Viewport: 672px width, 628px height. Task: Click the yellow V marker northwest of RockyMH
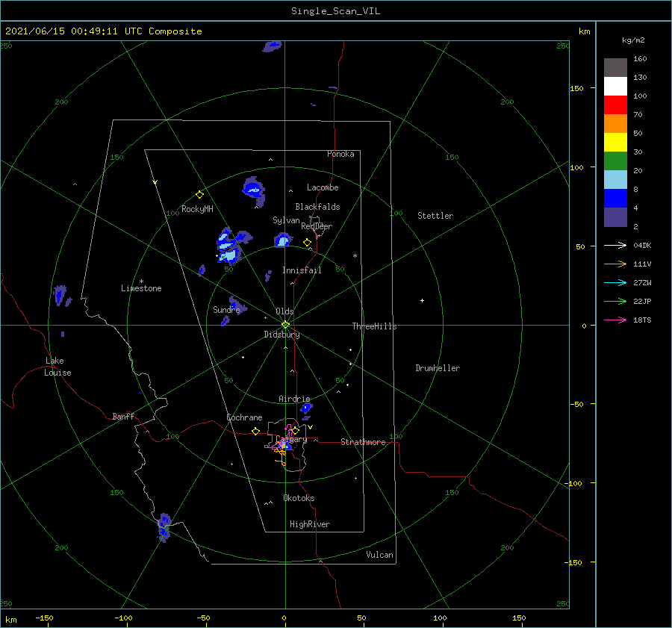[155, 183]
